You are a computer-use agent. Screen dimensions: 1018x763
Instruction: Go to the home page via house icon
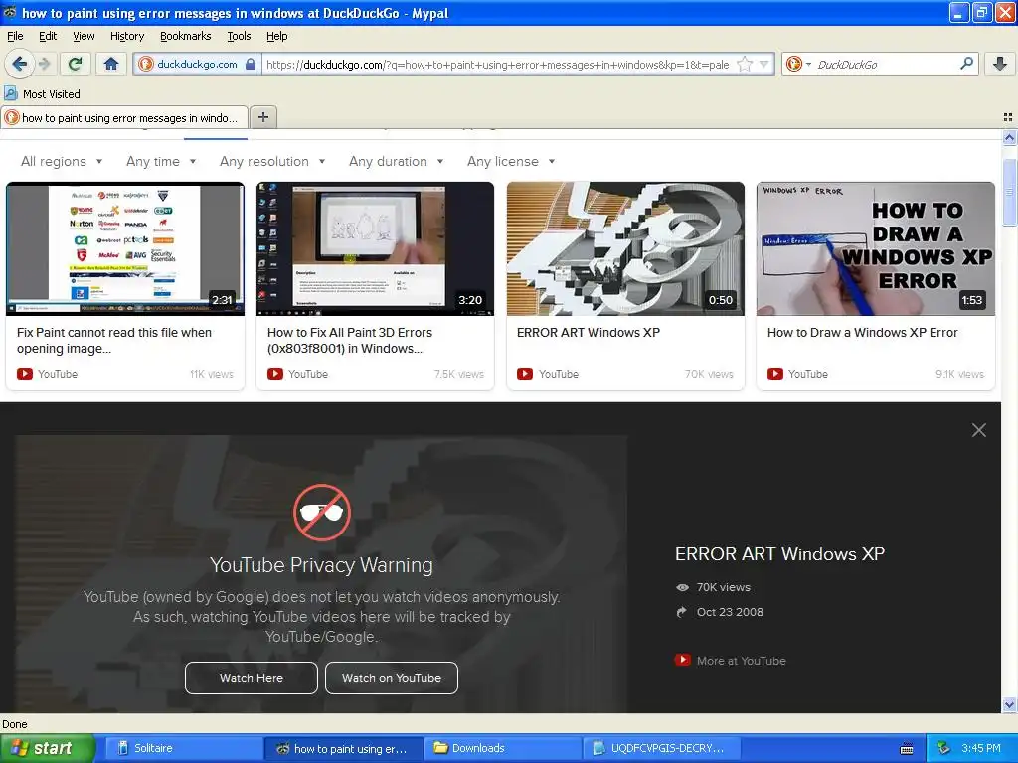(111, 64)
